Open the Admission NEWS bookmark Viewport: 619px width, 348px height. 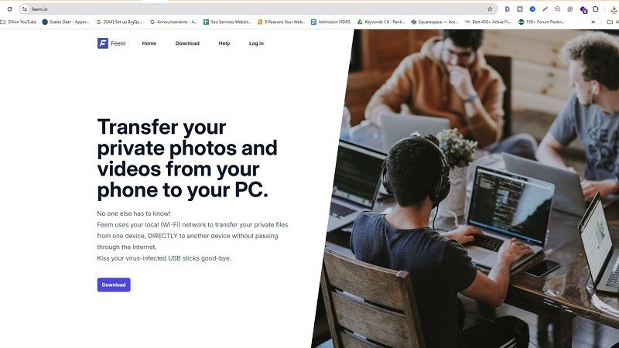[330, 22]
